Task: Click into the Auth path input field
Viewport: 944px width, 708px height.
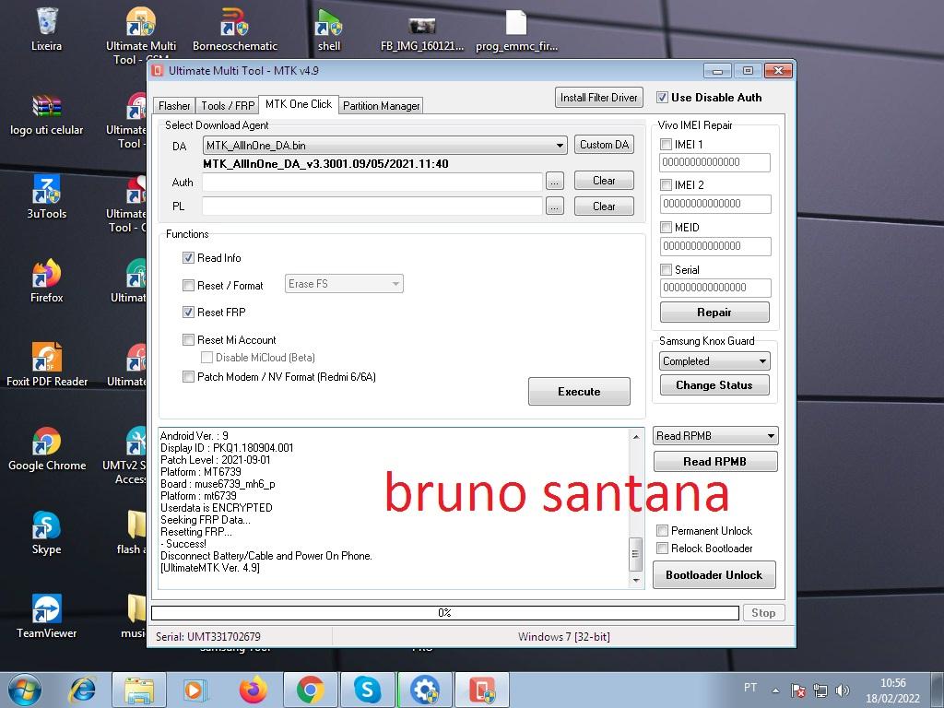Action: pos(372,182)
